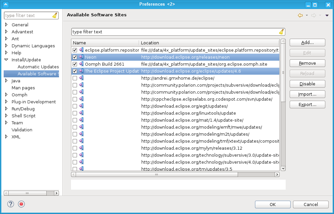Select the Shell Script preferences item
Image resolution: width=334 pixels, height=214 pixels.
(23, 116)
